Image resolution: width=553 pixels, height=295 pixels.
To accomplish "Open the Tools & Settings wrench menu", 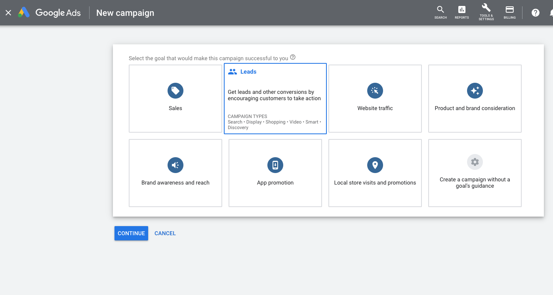I will [486, 10].
